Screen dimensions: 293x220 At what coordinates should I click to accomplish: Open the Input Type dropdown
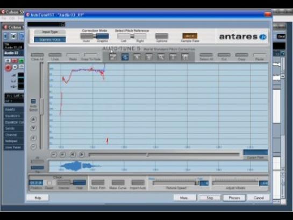point(50,40)
